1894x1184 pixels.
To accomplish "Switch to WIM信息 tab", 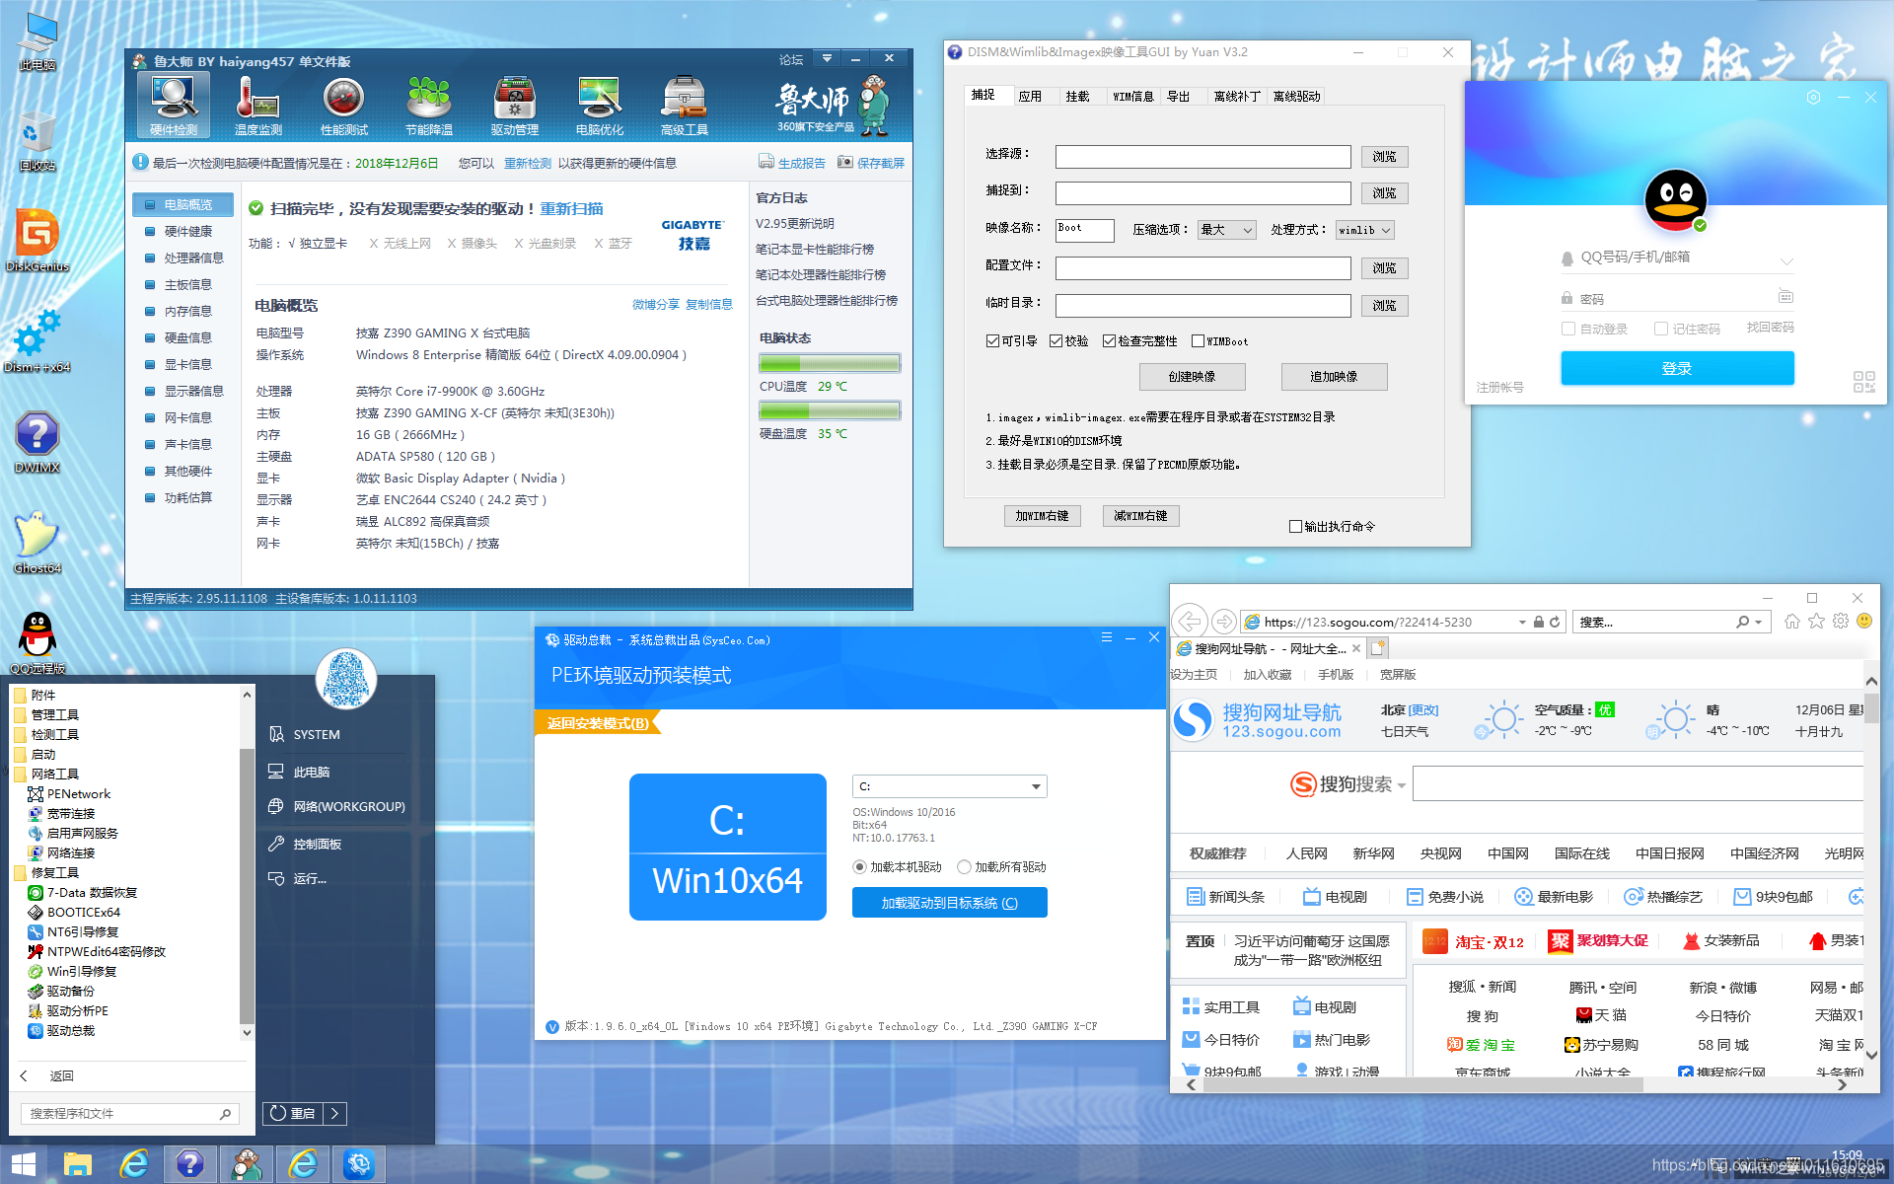I will 1132,96.
